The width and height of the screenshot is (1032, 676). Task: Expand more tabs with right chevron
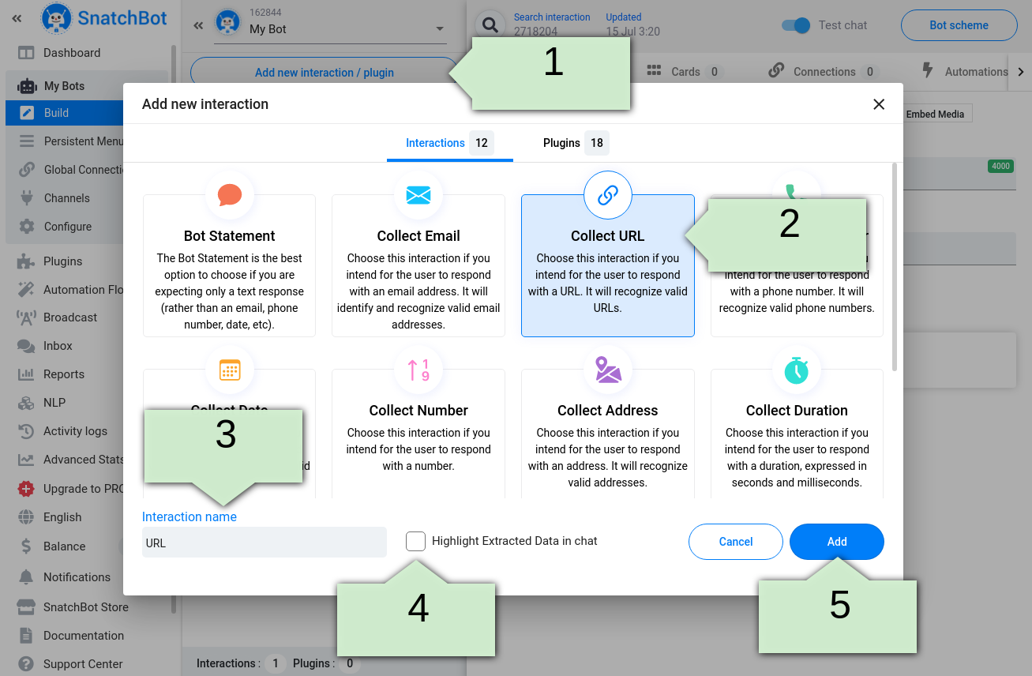pyautogui.click(x=1021, y=72)
